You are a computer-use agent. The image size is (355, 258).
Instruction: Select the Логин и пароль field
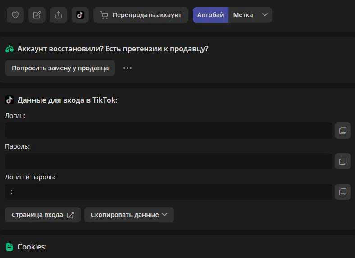click(x=168, y=192)
